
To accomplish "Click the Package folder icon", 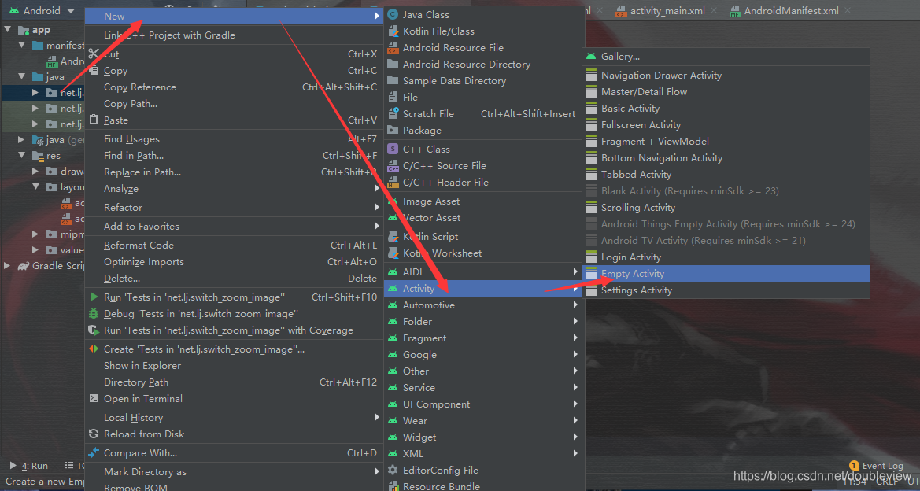I will tap(393, 131).
